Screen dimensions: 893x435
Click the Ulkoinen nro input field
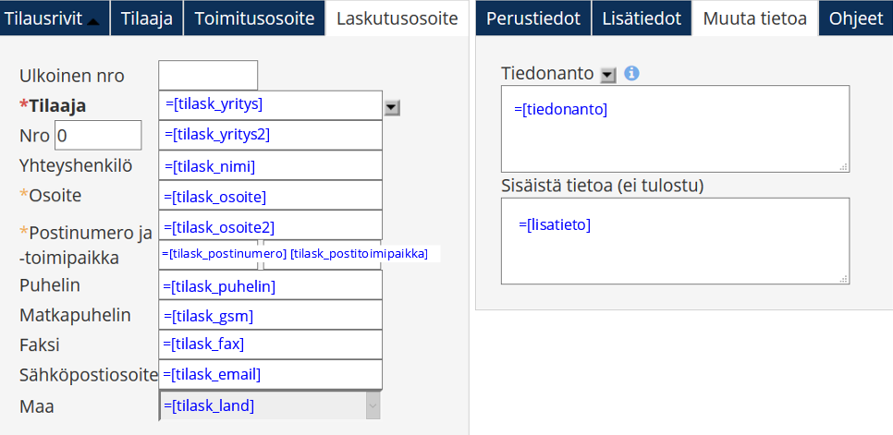[x=208, y=76]
